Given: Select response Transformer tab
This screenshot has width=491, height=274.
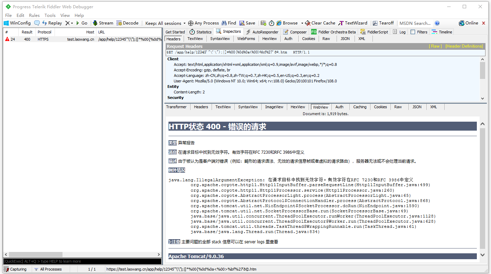Looking at the screenshot, I should (x=176, y=107).
